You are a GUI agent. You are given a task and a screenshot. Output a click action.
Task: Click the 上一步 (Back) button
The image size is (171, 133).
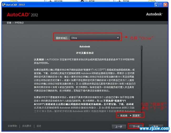[x=119, y=127]
